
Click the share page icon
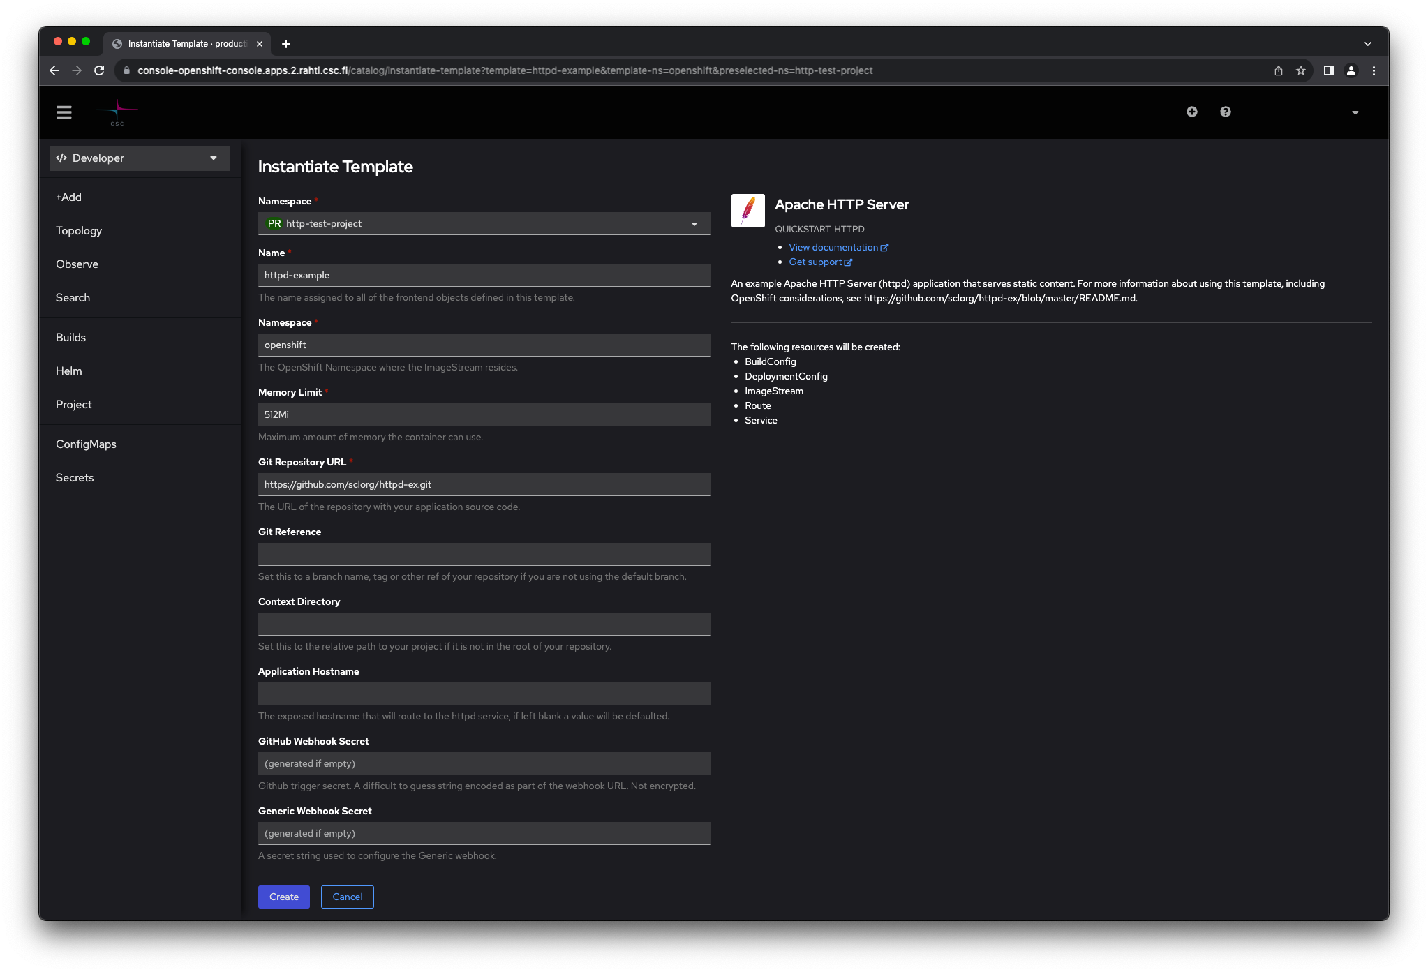point(1279,70)
